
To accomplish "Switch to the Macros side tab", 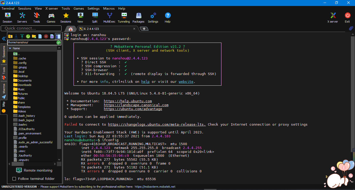I will click(x=4, y=91).
